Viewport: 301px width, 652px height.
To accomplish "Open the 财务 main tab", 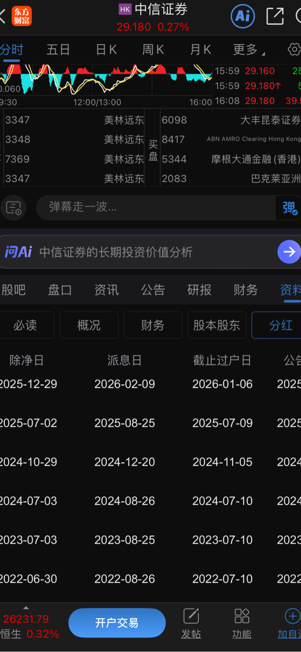I will (x=246, y=290).
